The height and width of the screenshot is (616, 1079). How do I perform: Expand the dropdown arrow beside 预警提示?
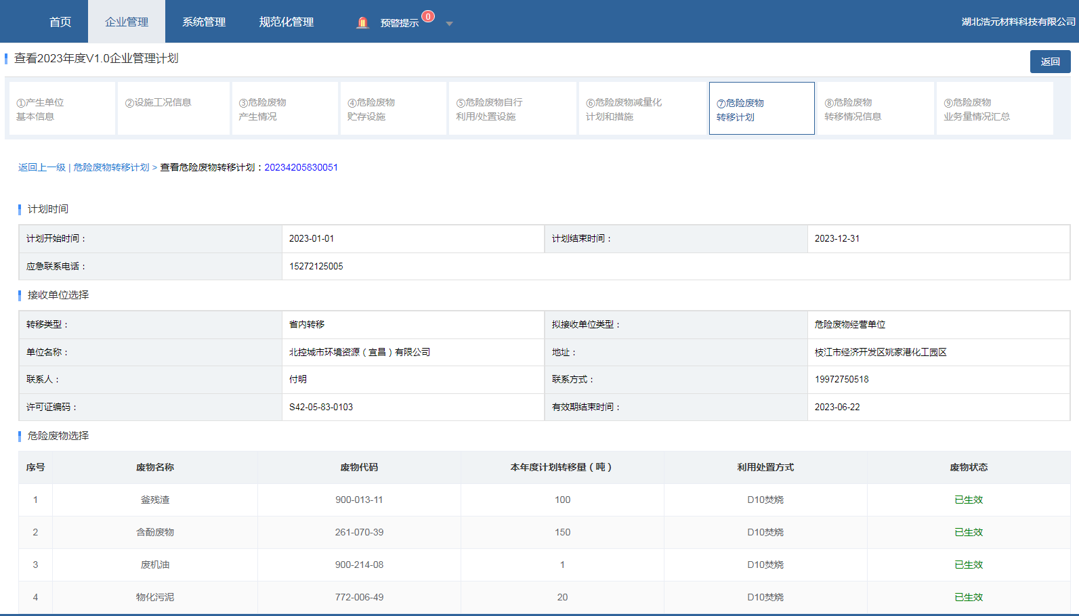point(449,24)
